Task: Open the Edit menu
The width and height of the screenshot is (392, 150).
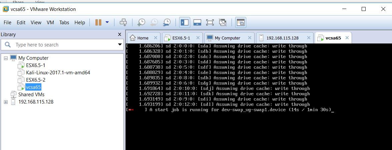Action: [x=21, y=22]
